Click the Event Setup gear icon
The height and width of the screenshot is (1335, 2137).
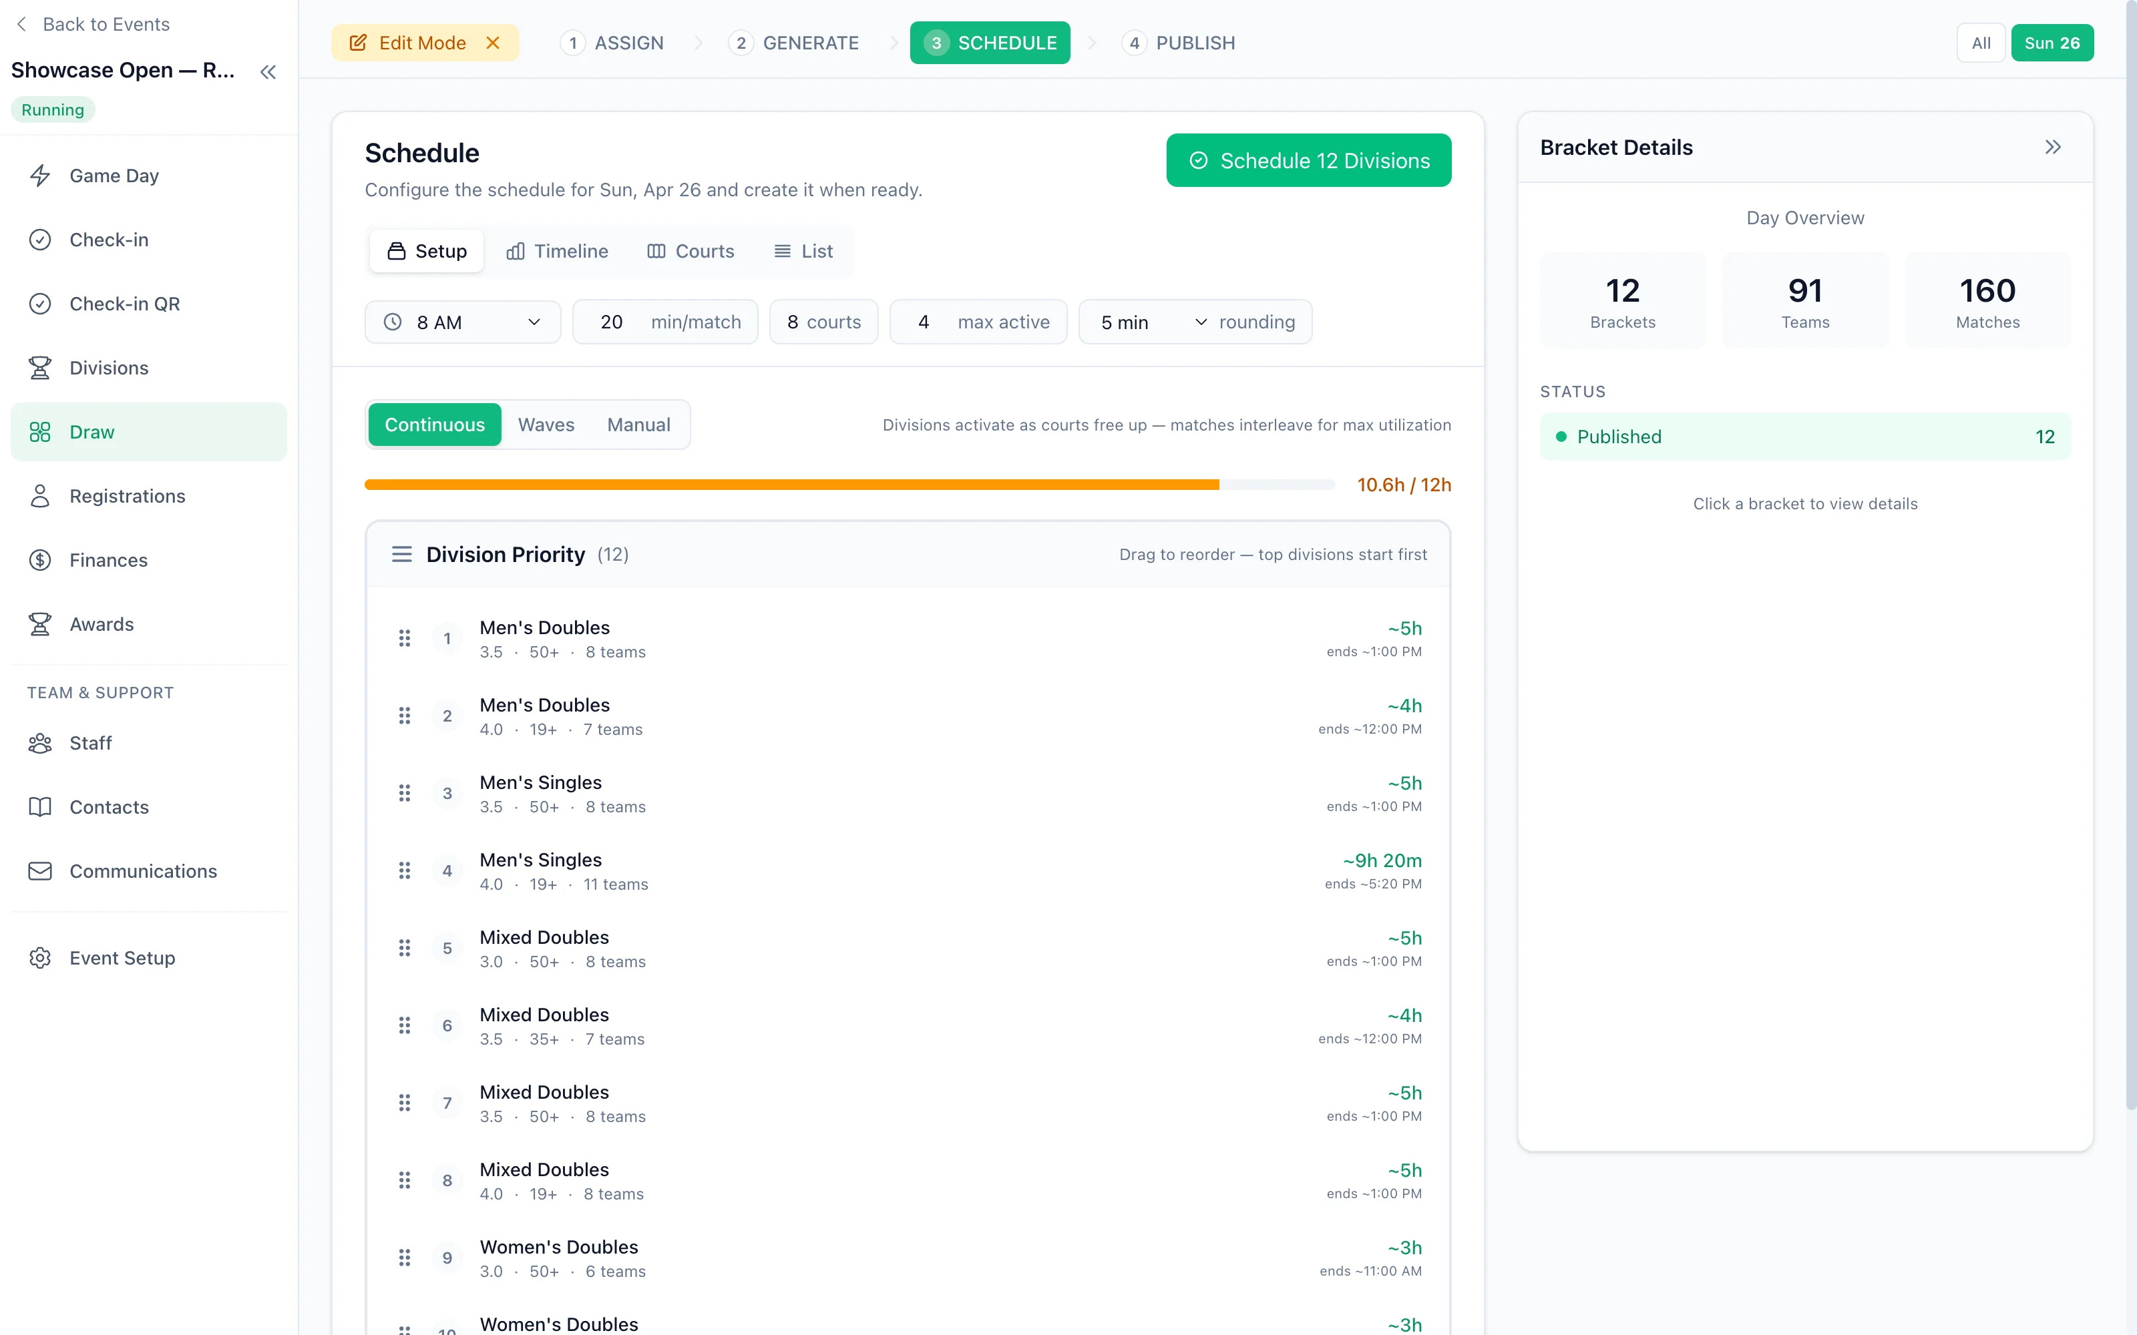(40, 958)
